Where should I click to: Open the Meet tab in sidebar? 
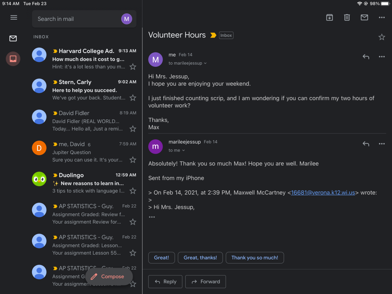[x=13, y=58]
